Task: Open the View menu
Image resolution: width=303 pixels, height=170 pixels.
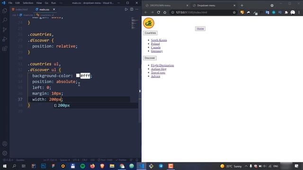Action: (x=39, y=3)
